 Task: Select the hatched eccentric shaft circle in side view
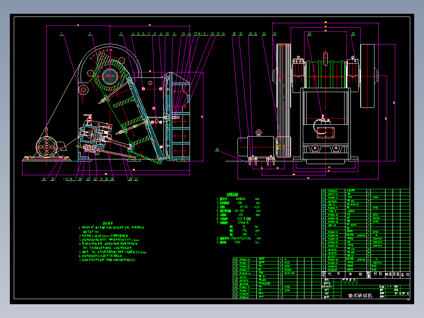[x=110, y=76]
